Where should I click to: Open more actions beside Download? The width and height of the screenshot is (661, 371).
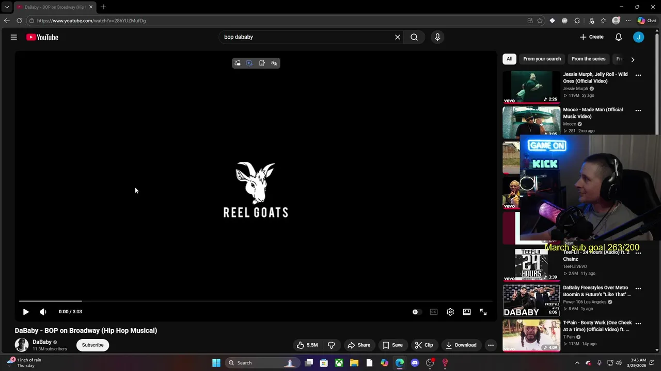click(491, 345)
